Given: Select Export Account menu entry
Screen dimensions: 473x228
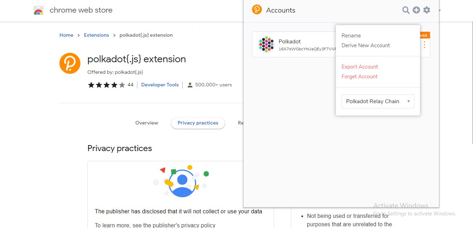Looking at the screenshot, I should (x=360, y=67).
